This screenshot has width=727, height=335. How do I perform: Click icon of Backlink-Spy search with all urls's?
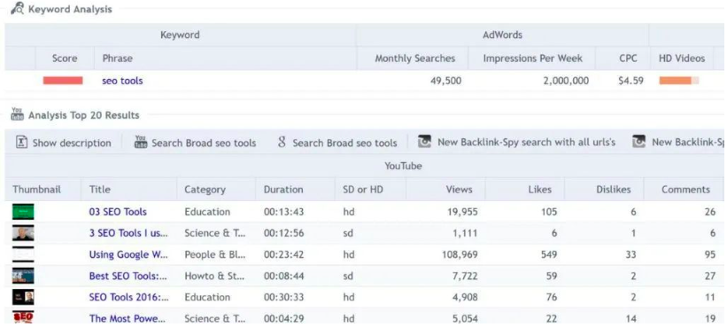424,142
